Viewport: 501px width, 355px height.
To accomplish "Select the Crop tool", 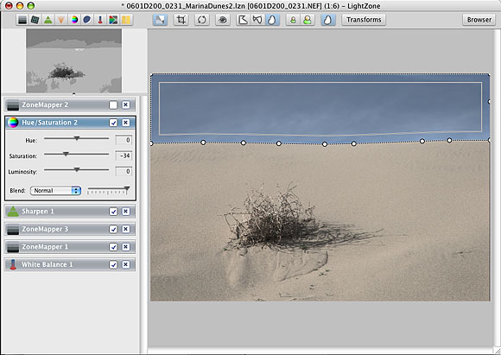I will coord(181,20).
